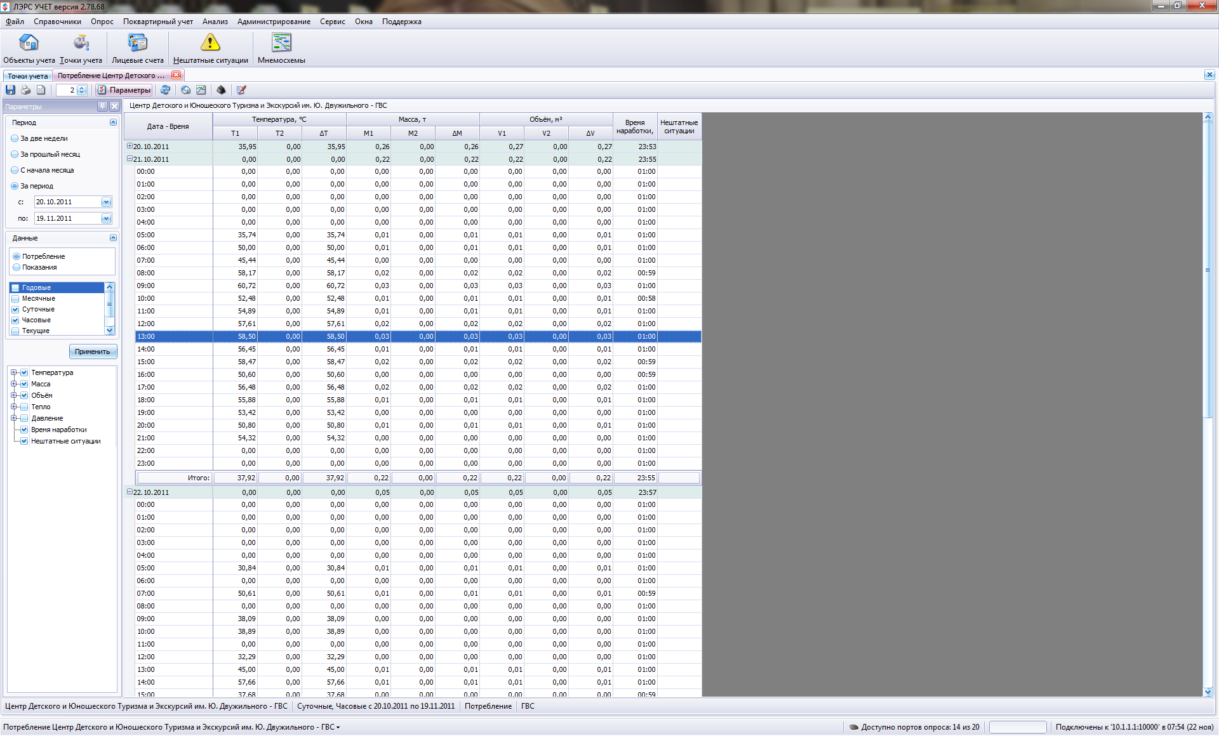The height and width of the screenshot is (736, 1219).
Task: Uncheck Время наработки checkbox
Action: (x=24, y=430)
